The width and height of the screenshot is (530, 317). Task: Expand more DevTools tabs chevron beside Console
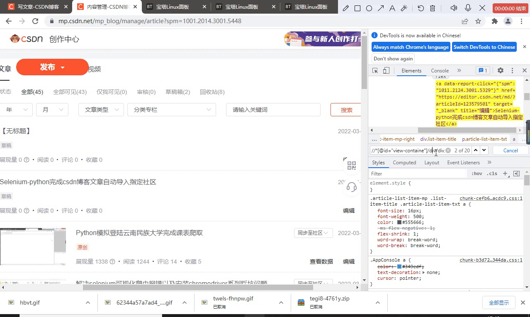click(x=459, y=71)
